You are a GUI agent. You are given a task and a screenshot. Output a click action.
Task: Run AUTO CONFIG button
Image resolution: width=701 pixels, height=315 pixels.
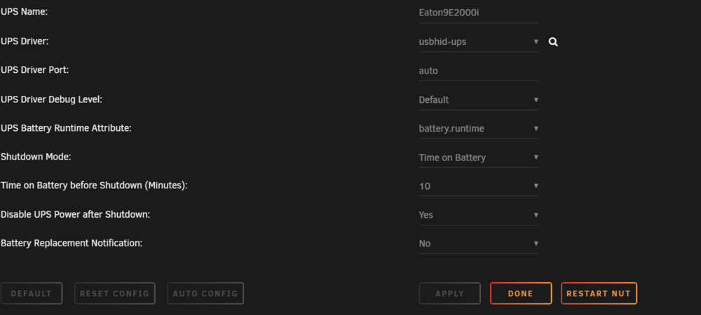205,293
